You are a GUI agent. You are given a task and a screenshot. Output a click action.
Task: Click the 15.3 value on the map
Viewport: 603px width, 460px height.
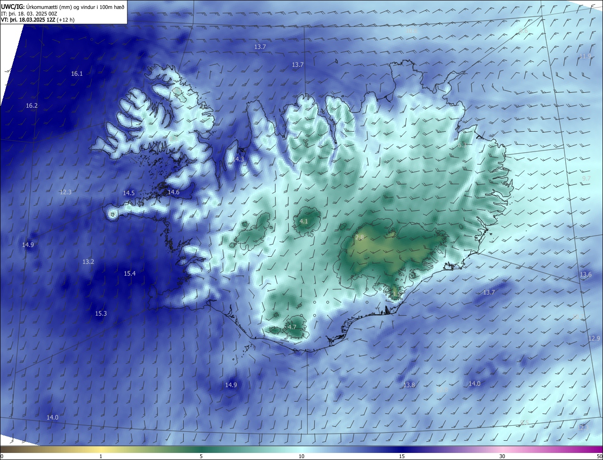pyautogui.click(x=101, y=314)
